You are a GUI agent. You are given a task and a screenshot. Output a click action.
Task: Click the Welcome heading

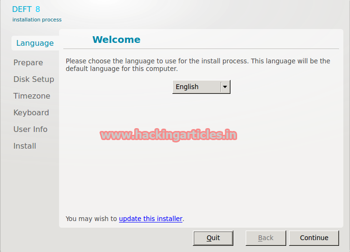pos(116,40)
